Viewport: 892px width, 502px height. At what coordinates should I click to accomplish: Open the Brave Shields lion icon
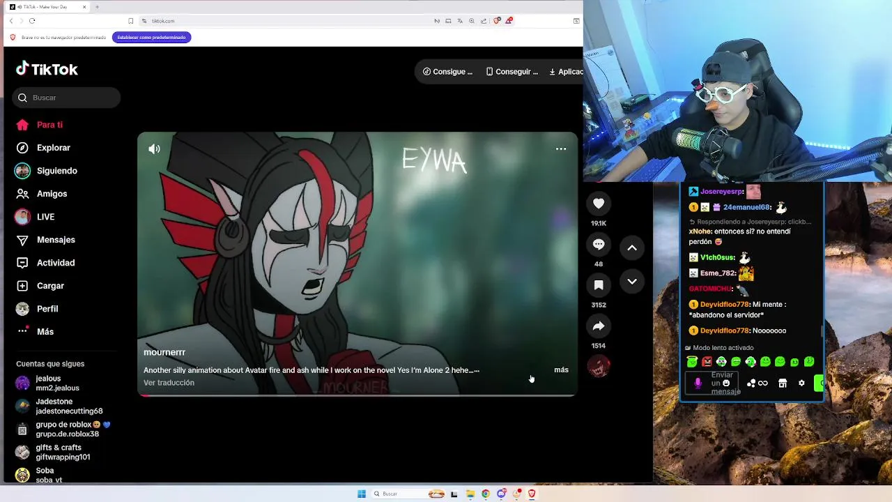[497, 21]
